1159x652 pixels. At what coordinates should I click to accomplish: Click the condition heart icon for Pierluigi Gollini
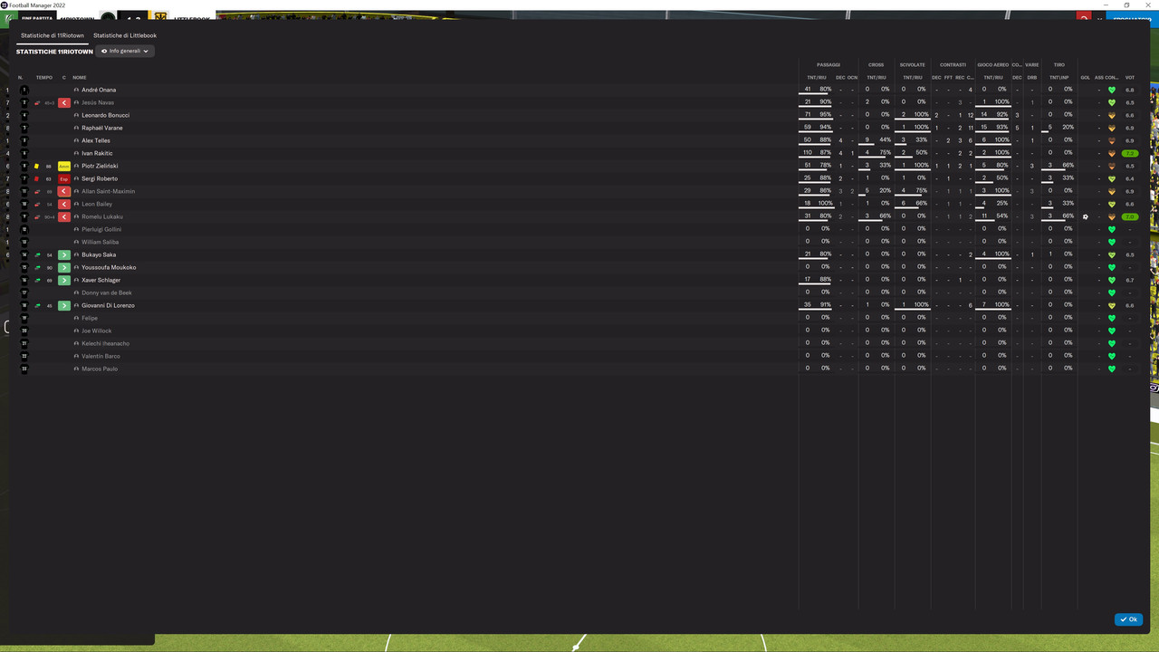tap(1112, 230)
